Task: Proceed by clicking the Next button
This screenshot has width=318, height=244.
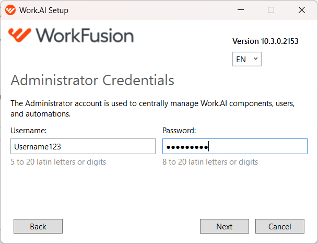Action: click(225, 226)
